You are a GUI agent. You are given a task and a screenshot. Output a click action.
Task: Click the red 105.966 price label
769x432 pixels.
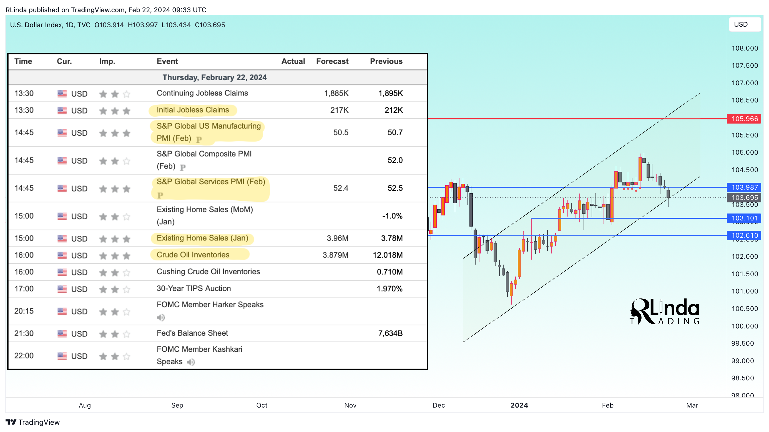(744, 119)
